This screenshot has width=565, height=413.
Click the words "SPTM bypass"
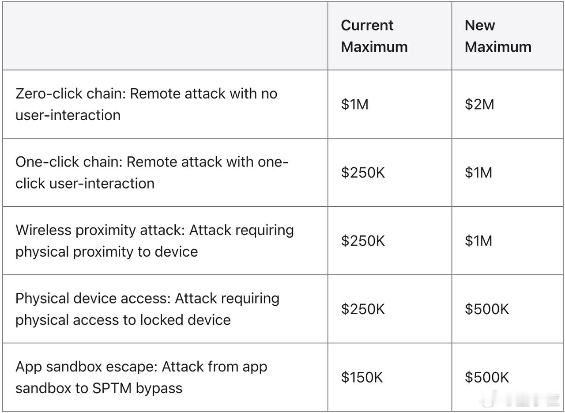tap(137, 388)
